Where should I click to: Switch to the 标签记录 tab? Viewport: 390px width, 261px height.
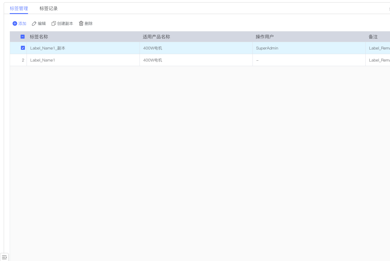pos(49,9)
